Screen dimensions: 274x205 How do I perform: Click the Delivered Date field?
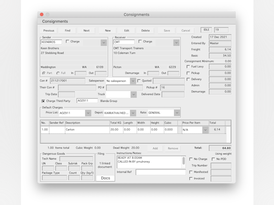click(x=173, y=94)
